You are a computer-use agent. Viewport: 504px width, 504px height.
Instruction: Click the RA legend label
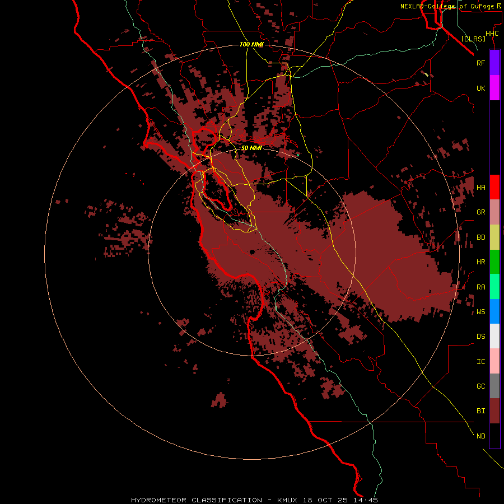coord(480,287)
